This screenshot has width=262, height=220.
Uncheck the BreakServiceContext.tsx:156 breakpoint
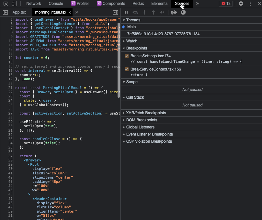[126, 69]
